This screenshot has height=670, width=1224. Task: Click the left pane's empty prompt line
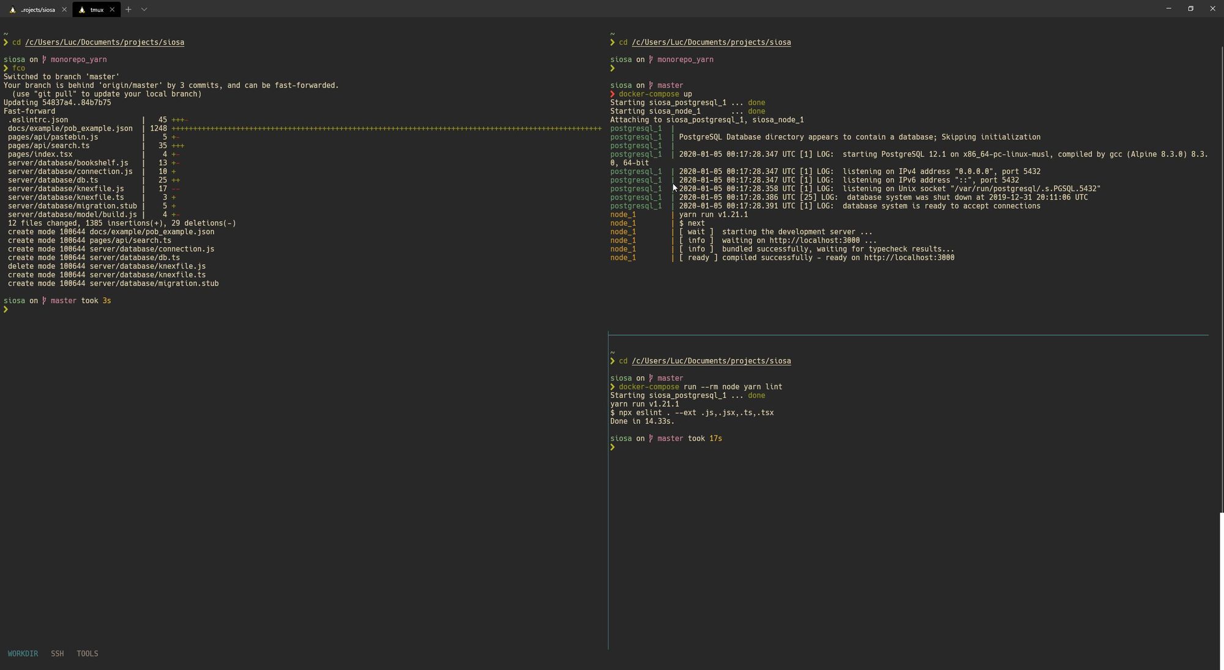[6, 309]
